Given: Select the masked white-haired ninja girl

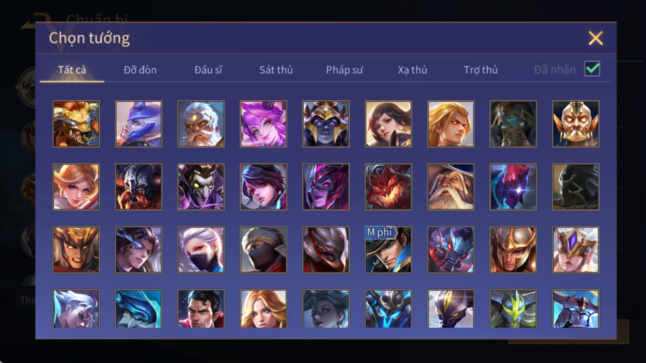Looking at the screenshot, I should tap(201, 250).
